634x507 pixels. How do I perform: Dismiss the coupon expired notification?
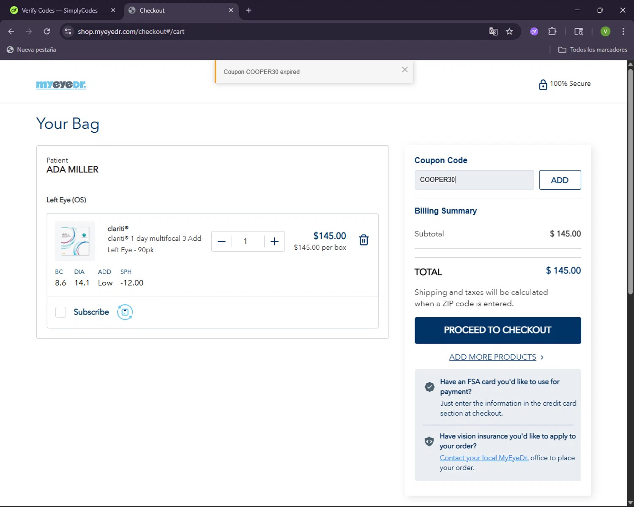point(404,70)
